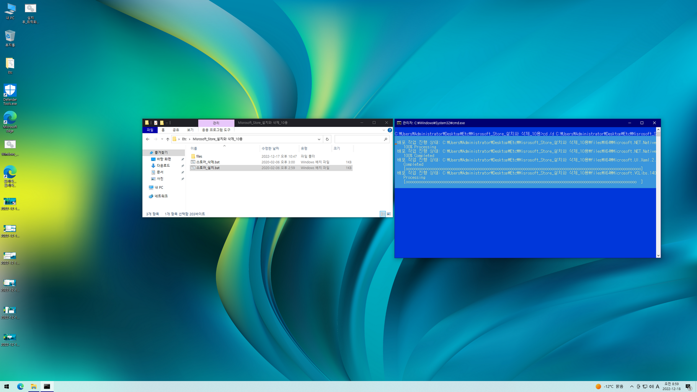Click the cmd window scrollbar up arrow
697x392 pixels.
coord(658,130)
